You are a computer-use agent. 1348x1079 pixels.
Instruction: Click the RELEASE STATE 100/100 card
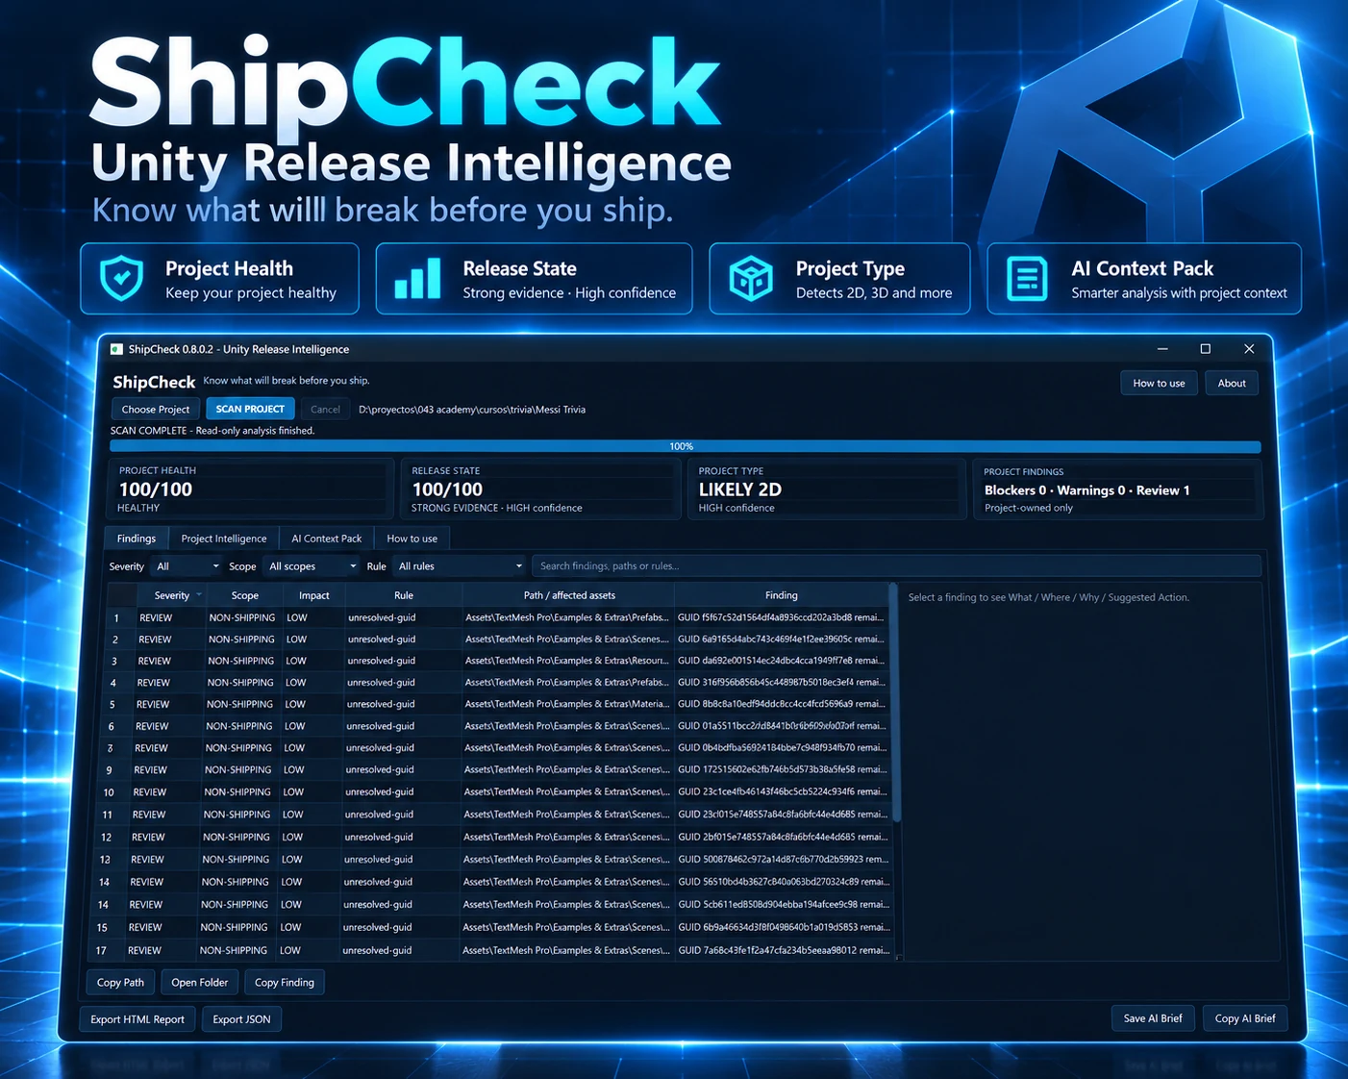[x=540, y=489]
